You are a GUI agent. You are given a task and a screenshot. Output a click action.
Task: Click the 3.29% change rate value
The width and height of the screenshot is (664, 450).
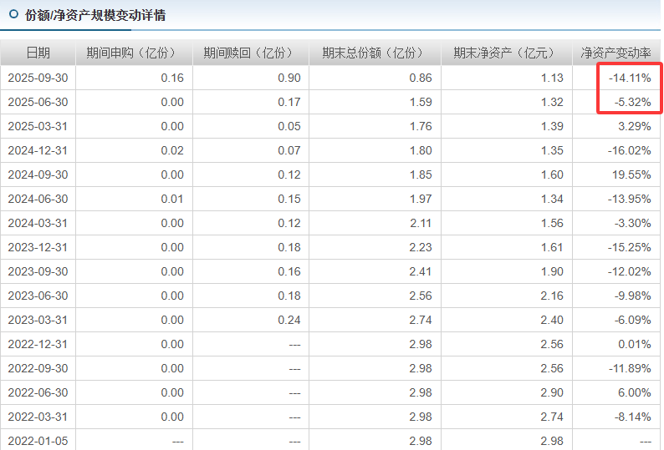[x=635, y=126]
